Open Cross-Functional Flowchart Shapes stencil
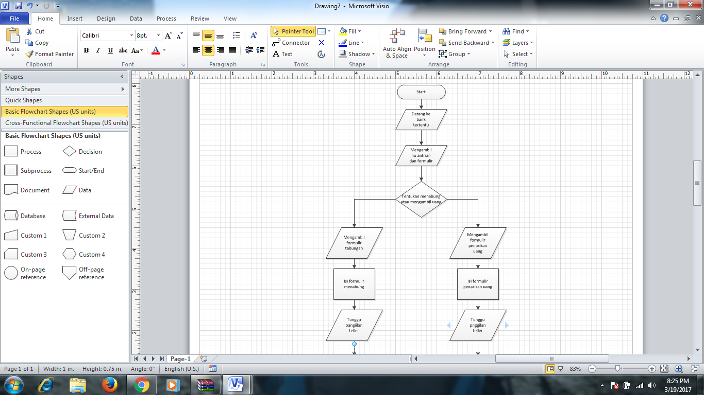Image resolution: width=704 pixels, height=395 pixels. click(65, 123)
